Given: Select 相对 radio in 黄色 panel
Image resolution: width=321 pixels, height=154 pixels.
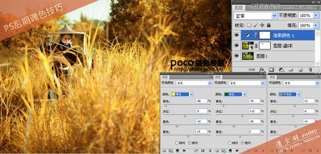Looking at the screenshot, I should click(x=177, y=143).
